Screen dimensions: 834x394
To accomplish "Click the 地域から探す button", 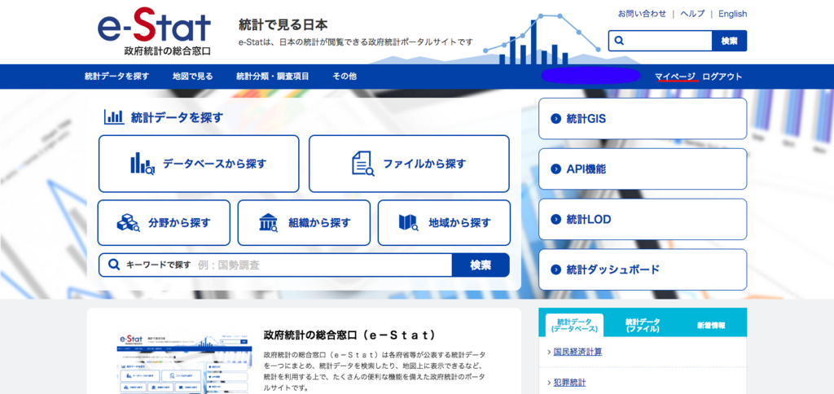I will (444, 223).
